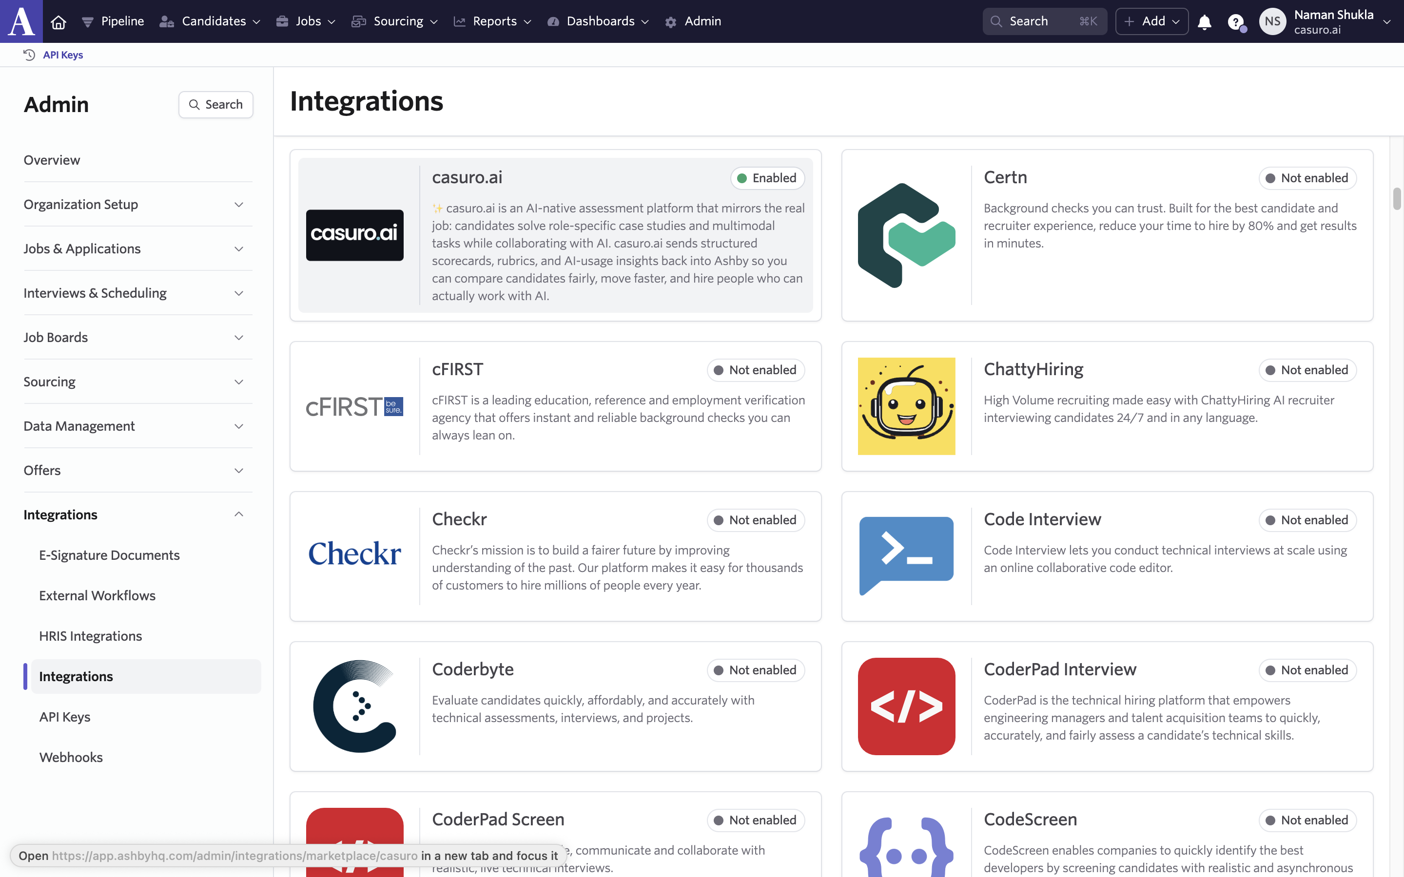
Task: Enable the CoderPad Interview integration
Action: [1307, 670]
